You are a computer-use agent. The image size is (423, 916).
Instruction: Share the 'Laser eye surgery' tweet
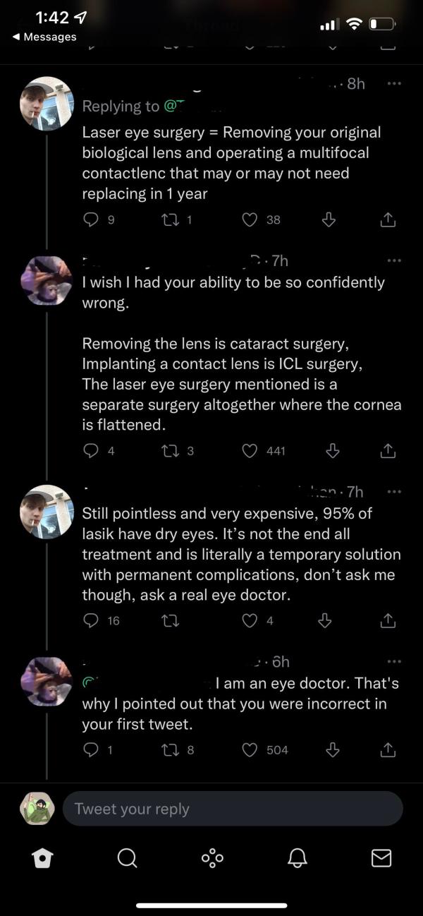point(388,219)
